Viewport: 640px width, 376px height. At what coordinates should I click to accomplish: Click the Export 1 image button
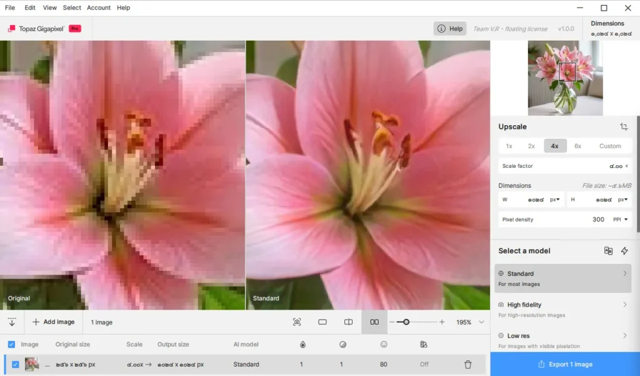(565, 364)
